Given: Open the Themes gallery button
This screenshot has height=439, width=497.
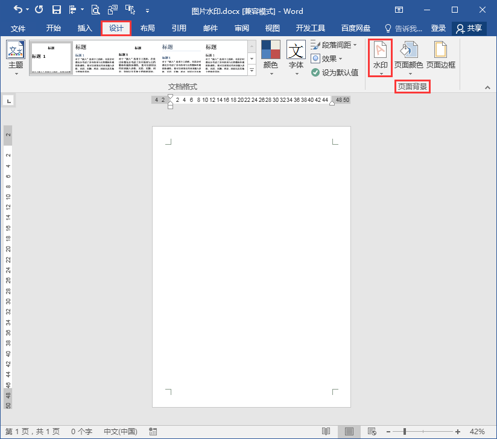Looking at the screenshot, I should point(16,58).
